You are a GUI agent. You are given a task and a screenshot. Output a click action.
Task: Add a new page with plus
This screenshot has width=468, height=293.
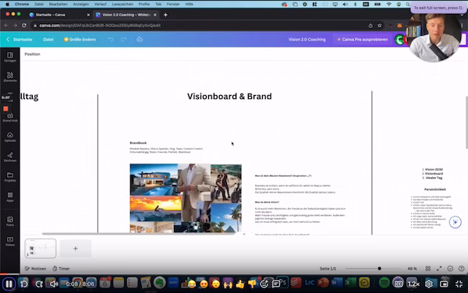coord(76,249)
